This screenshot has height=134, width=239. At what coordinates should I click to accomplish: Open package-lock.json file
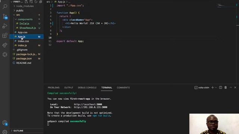tap(27, 54)
